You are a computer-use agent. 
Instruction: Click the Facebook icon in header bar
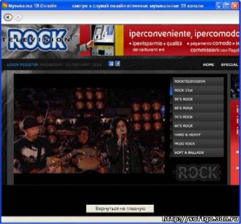(117, 64)
